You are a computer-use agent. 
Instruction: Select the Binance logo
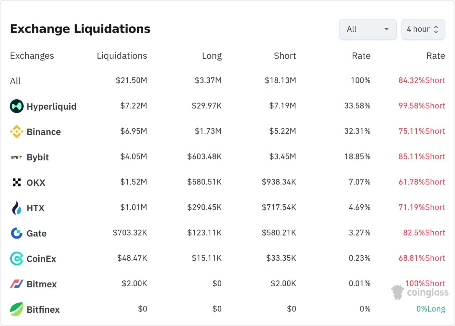pyautogui.click(x=17, y=131)
